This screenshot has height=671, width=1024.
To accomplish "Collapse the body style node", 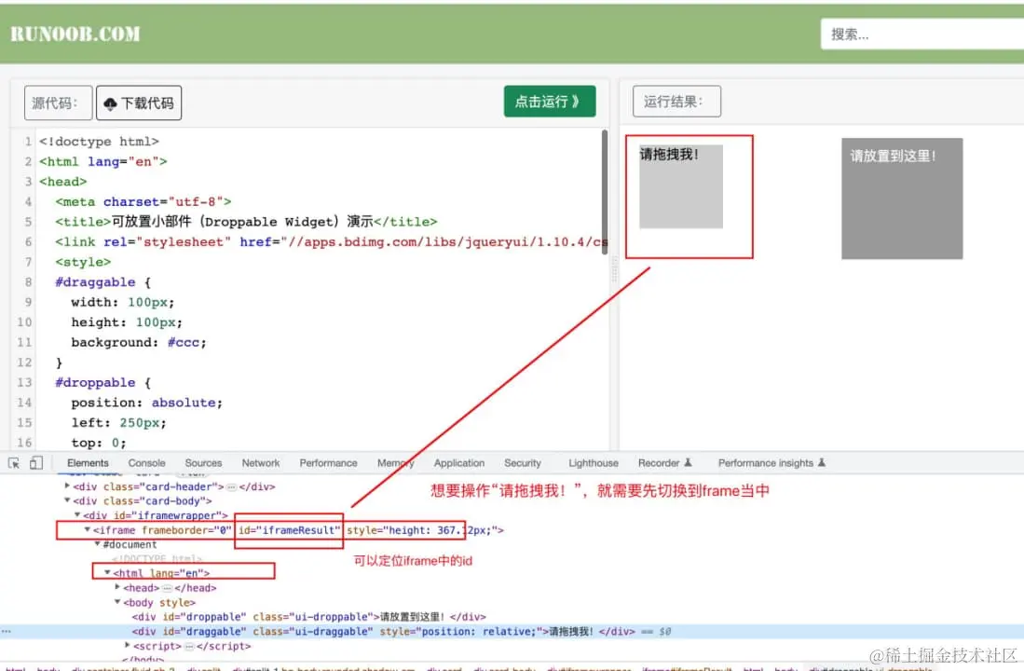I will [x=117, y=602].
